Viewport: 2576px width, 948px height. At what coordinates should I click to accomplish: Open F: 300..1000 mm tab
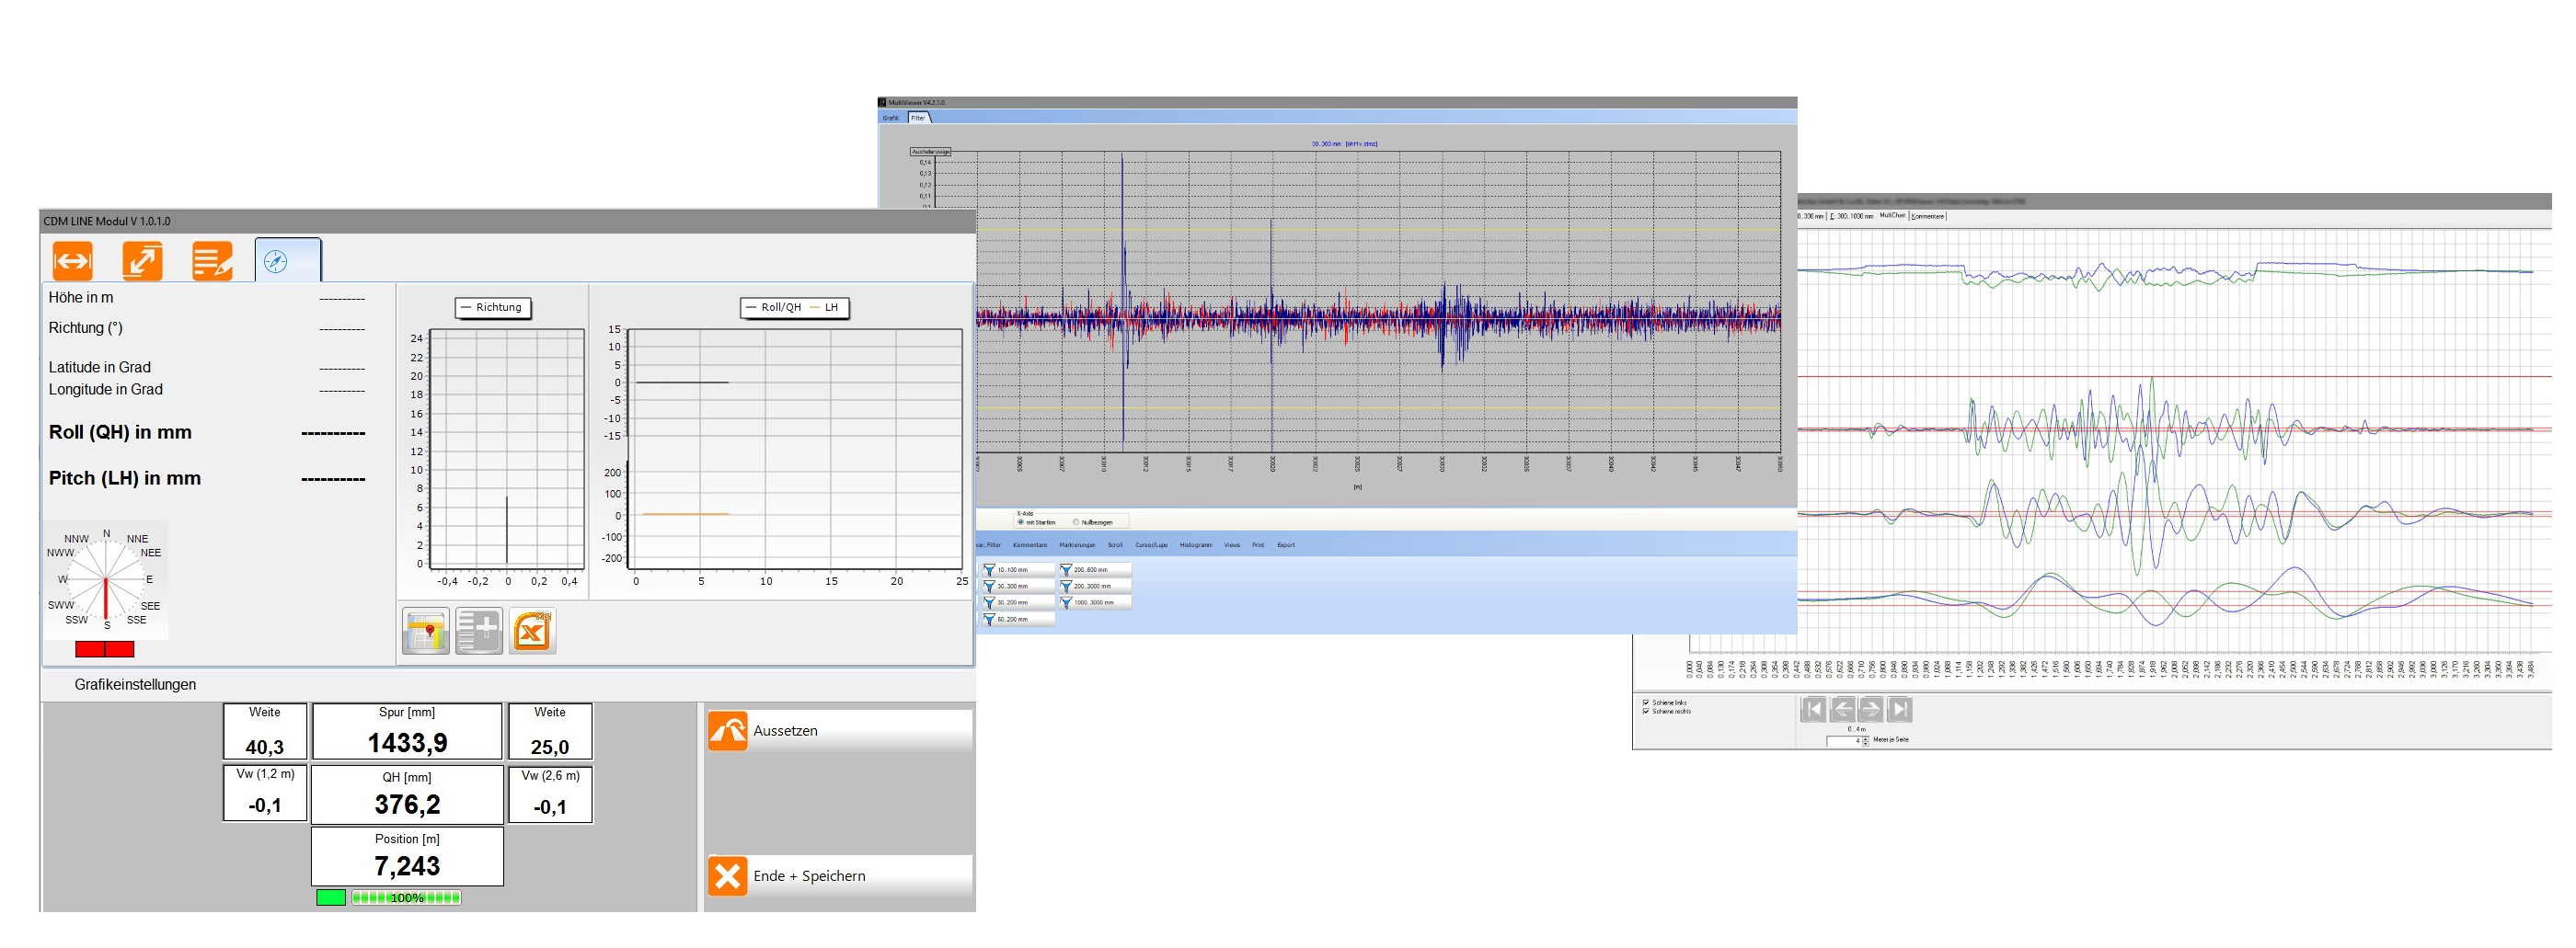pos(1852,216)
